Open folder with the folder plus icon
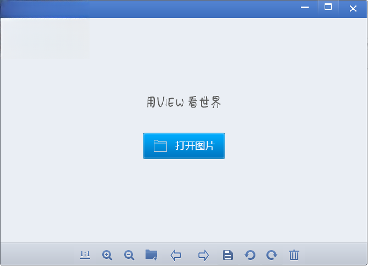 click(152, 254)
